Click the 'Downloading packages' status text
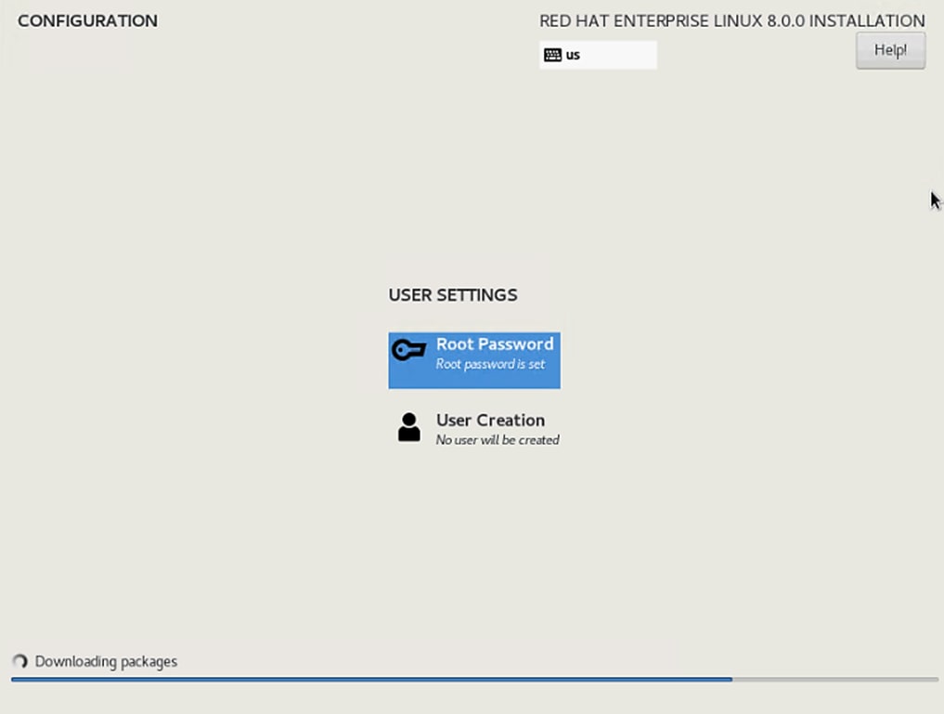This screenshot has height=714, width=944. [106, 662]
